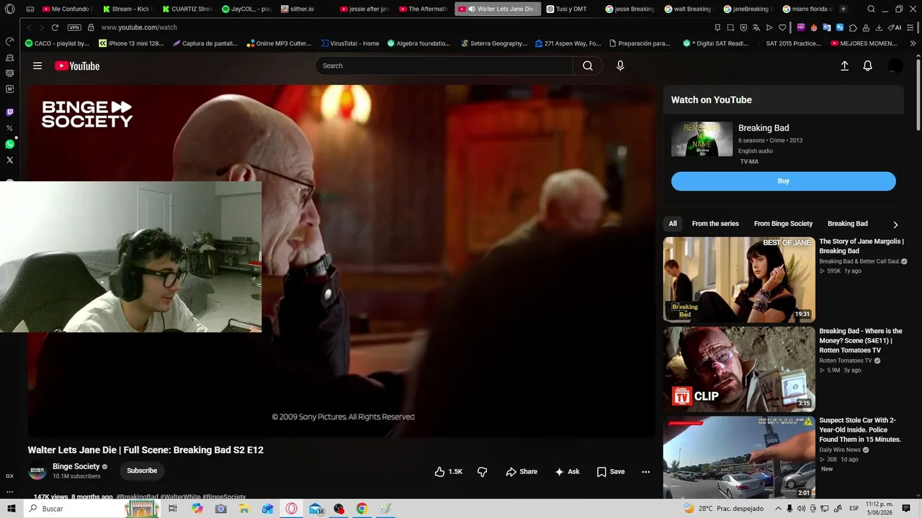
Task: Open 'The Story of Jane Margolis' video thumbnail
Action: 739,279
